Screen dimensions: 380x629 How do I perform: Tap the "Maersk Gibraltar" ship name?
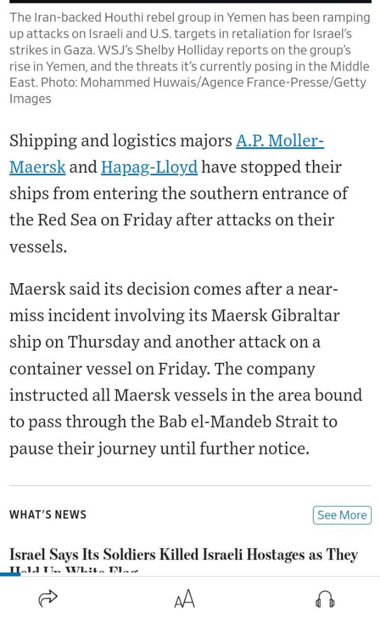click(x=275, y=315)
